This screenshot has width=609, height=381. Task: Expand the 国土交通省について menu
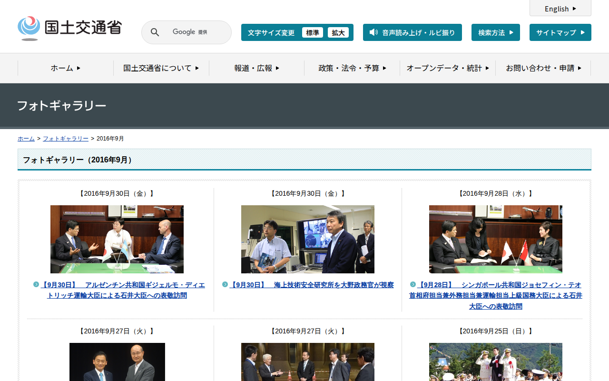[161, 68]
